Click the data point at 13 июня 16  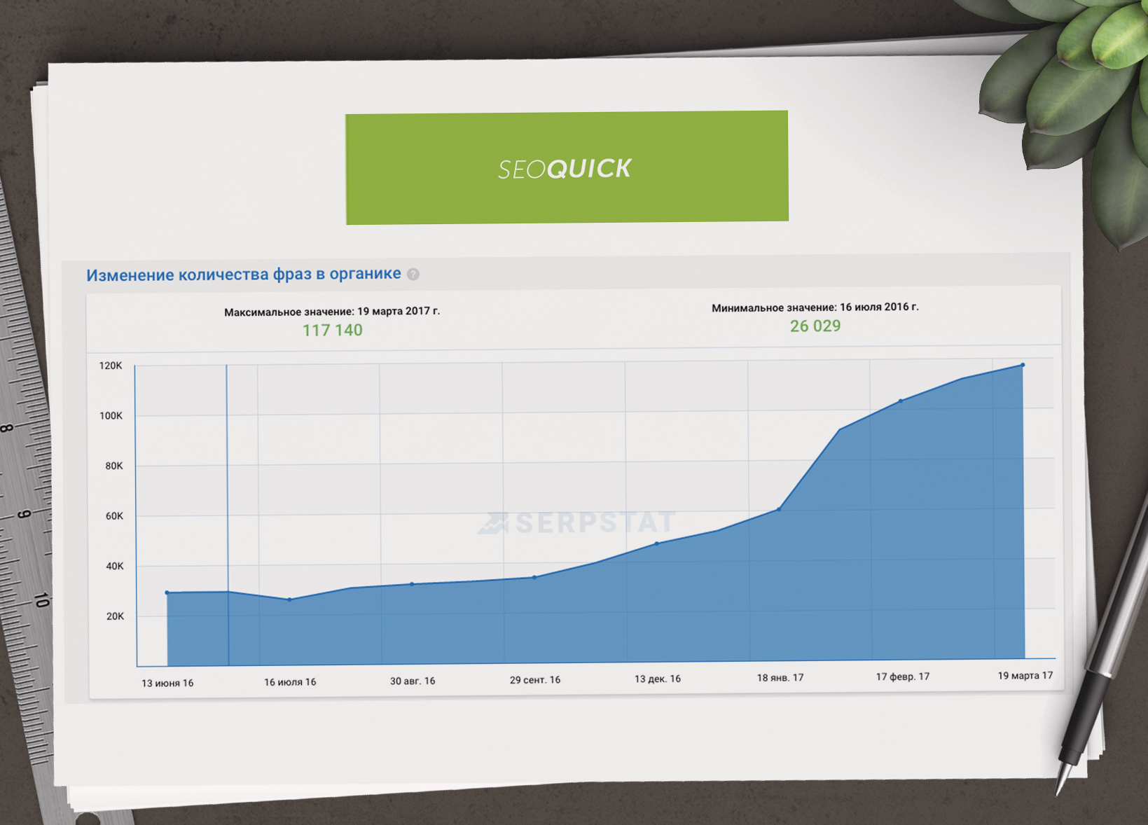tap(167, 592)
